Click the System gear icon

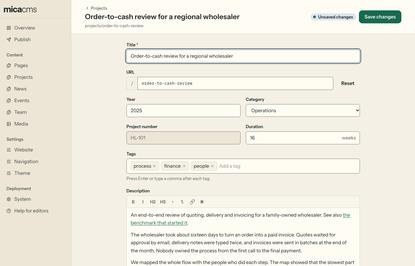9,199
